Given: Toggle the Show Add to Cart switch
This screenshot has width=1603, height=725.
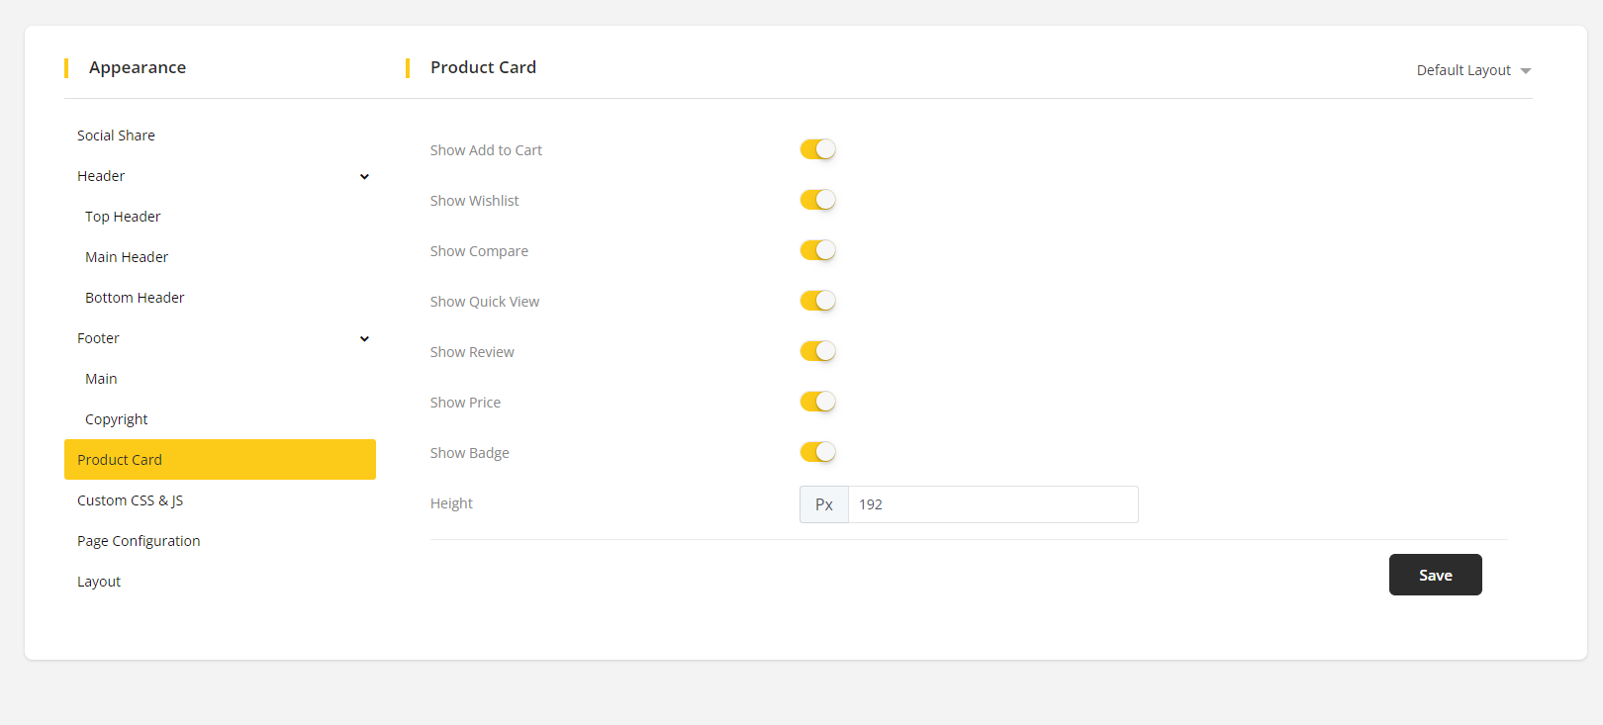Looking at the screenshot, I should pos(817,149).
